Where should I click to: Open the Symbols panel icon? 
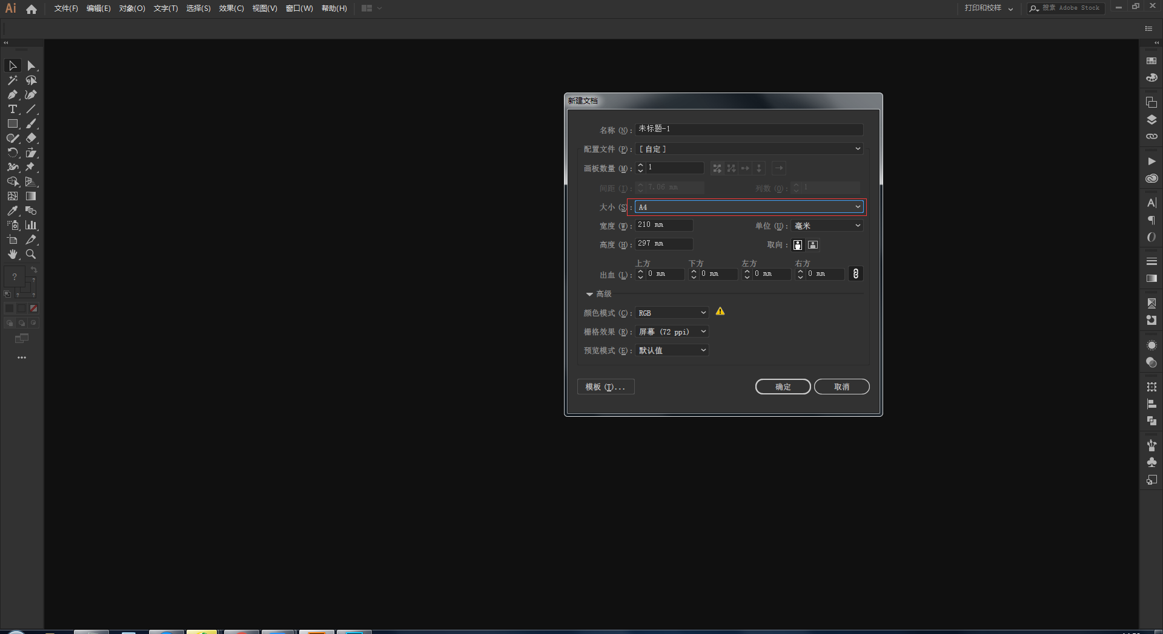[x=1151, y=462]
